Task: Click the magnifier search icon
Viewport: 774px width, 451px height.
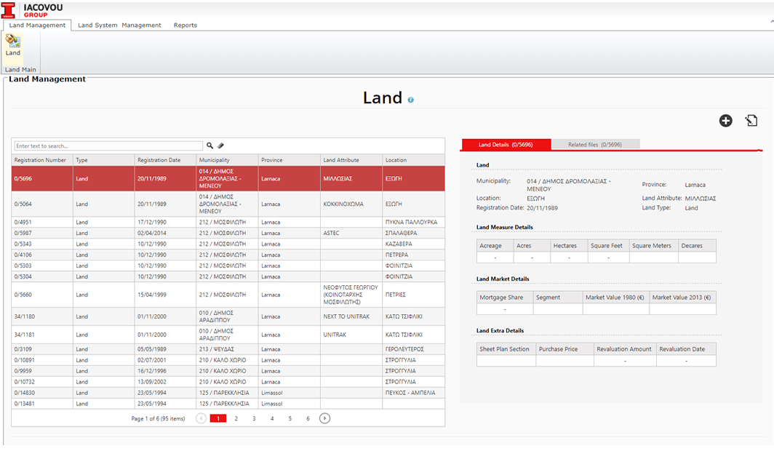Action: (x=210, y=146)
